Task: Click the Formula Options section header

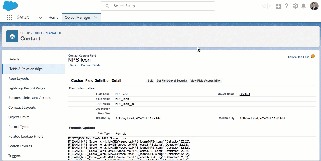Action: (x=82, y=128)
